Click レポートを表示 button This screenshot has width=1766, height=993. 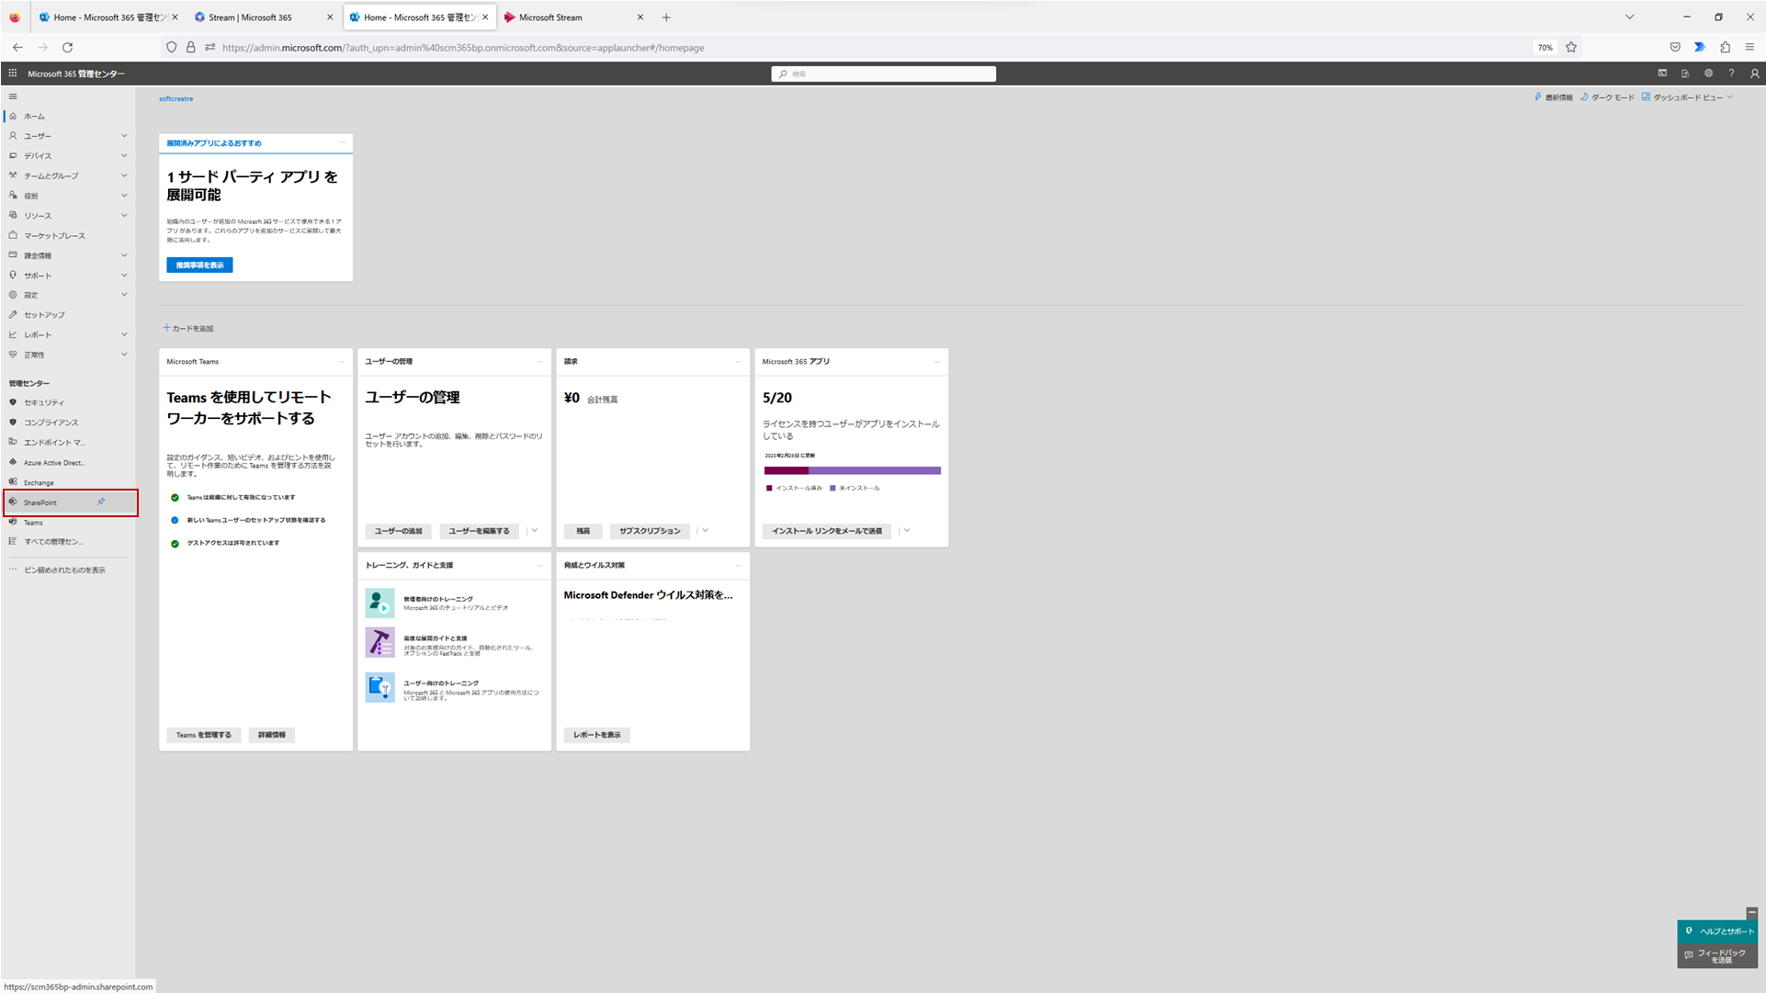(x=597, y=735)
